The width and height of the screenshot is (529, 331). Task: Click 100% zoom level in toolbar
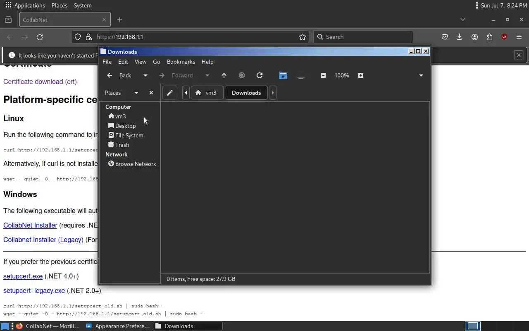(x=342, y=75)
